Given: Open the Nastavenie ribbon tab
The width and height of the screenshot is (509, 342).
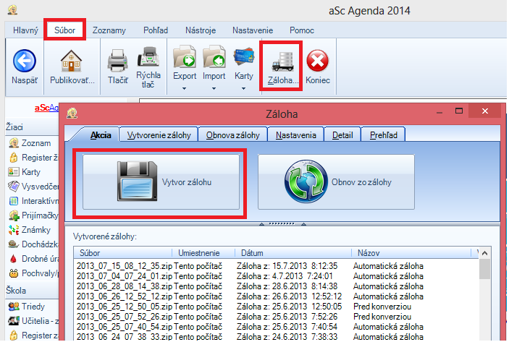Looking at the screenshot, I should tap(253, 30).
